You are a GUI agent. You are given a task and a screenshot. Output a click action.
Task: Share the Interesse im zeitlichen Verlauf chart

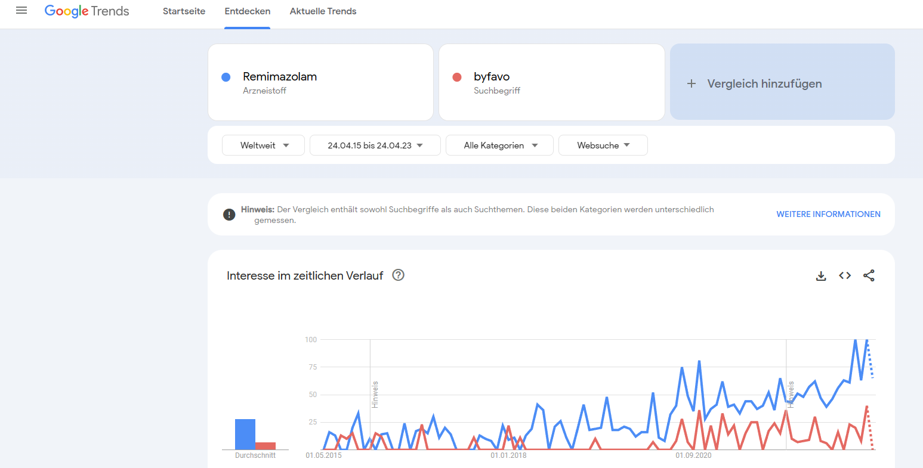point(869,275)
